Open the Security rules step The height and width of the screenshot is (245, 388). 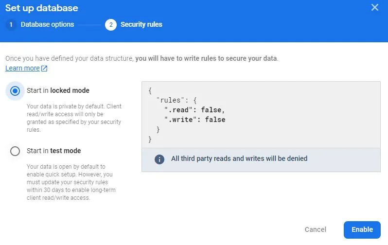pyautogui.click(x=141, y=24)
